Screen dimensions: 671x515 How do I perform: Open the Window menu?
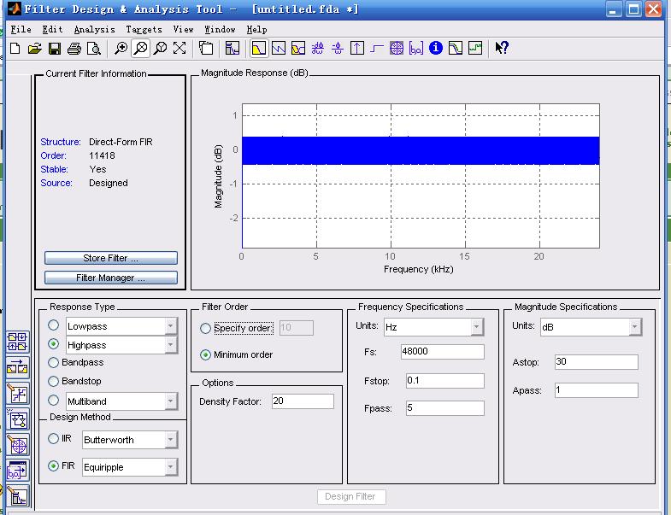220,30
